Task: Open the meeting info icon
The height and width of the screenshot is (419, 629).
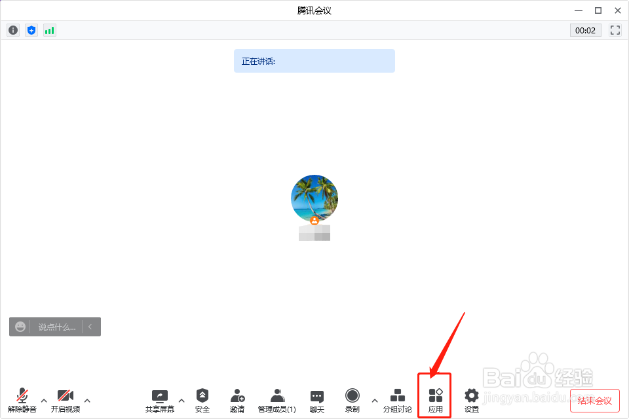Action: [13, 30]
